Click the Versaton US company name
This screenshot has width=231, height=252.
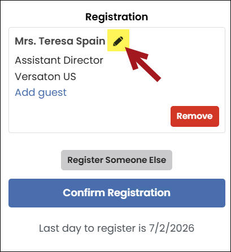[x=45, y=77]
